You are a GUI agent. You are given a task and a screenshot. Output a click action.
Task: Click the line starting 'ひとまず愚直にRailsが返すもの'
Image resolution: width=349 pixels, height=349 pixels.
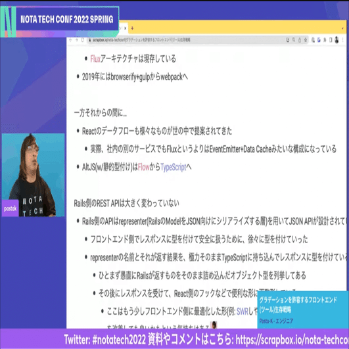click(202, 275)
